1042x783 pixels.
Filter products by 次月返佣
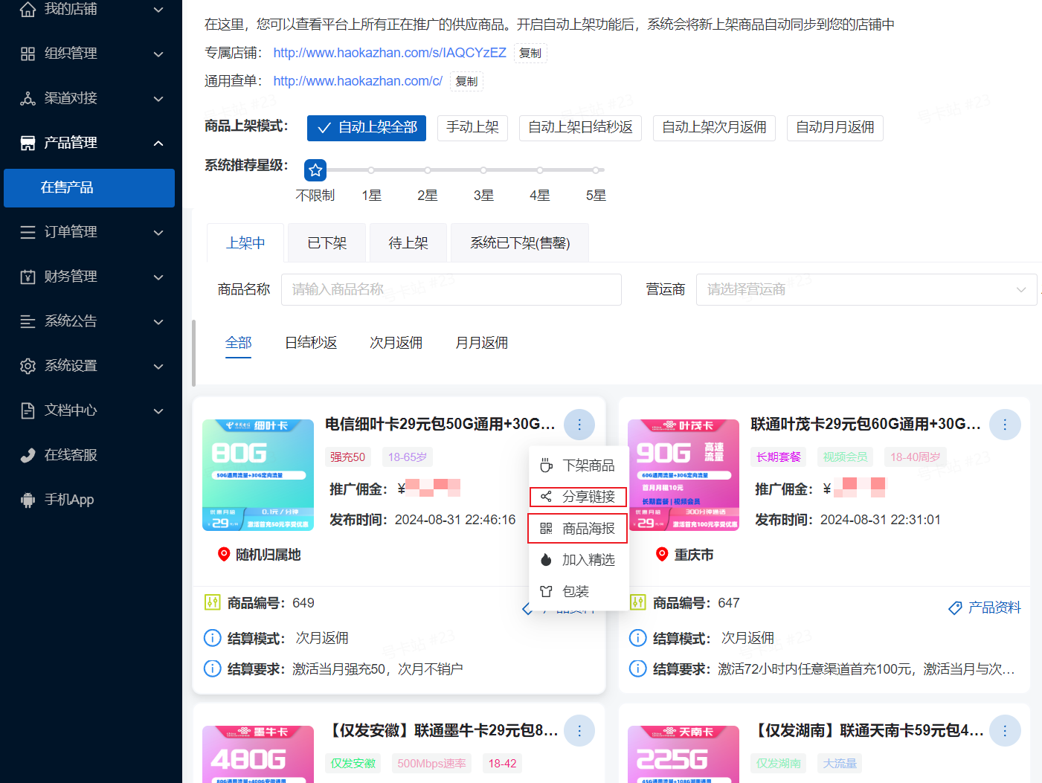pyautogui.click(x=396, y=343)
